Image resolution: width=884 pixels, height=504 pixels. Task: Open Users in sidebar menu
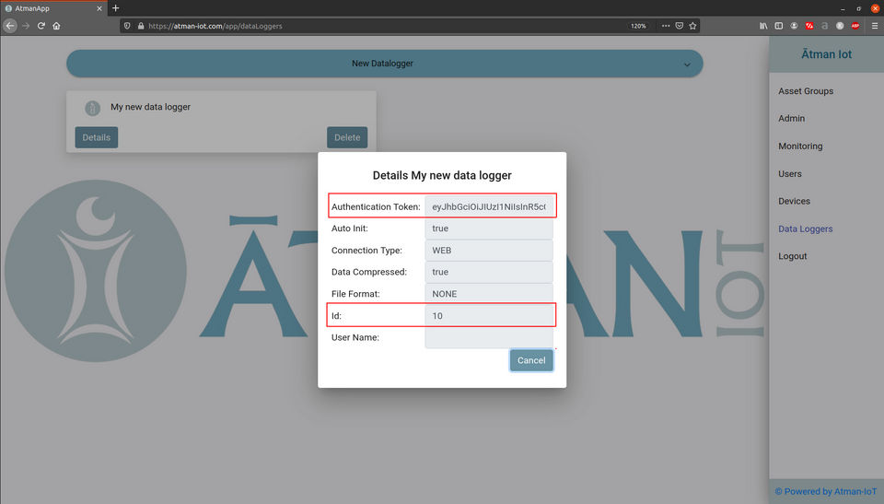click(790, 174)
